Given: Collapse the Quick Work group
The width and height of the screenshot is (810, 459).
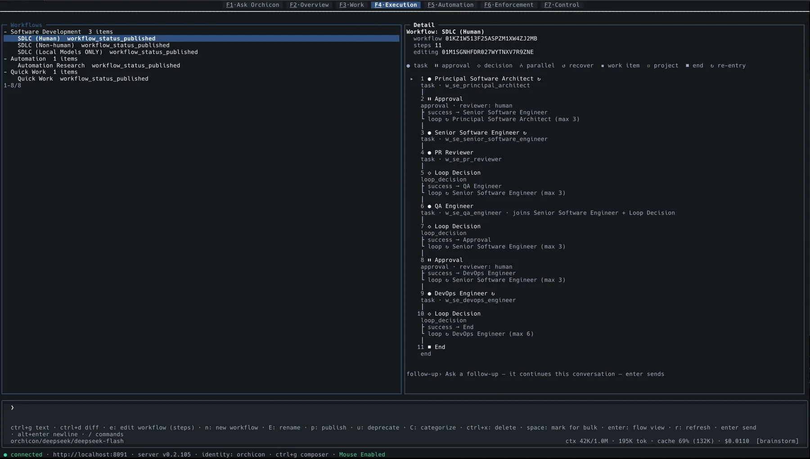Looking at the screenshot, I should [5, 72].
